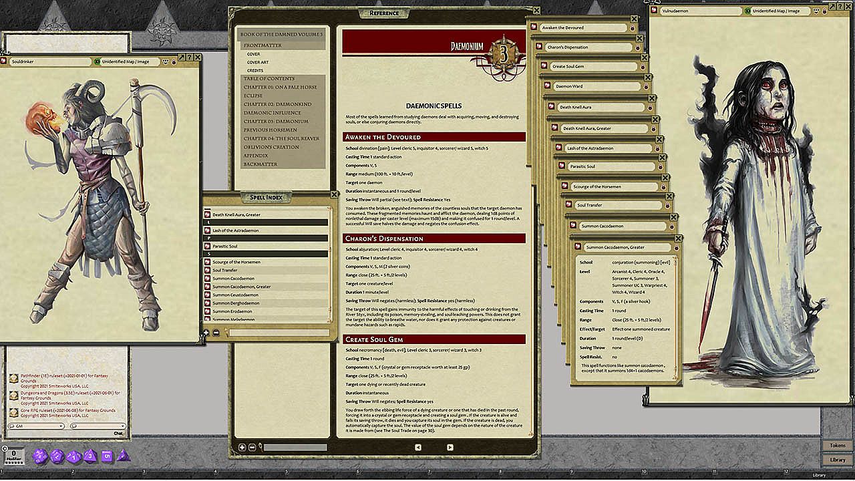Click the link icon on Awaken the Devoured window
The width and height of the screenshot is (855, 481).
tap(535, 28)
